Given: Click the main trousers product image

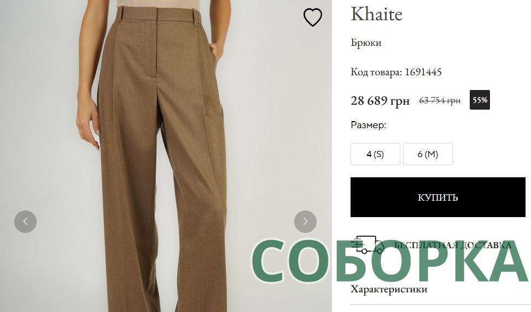Looking at the screenshot, I should 166,156.
